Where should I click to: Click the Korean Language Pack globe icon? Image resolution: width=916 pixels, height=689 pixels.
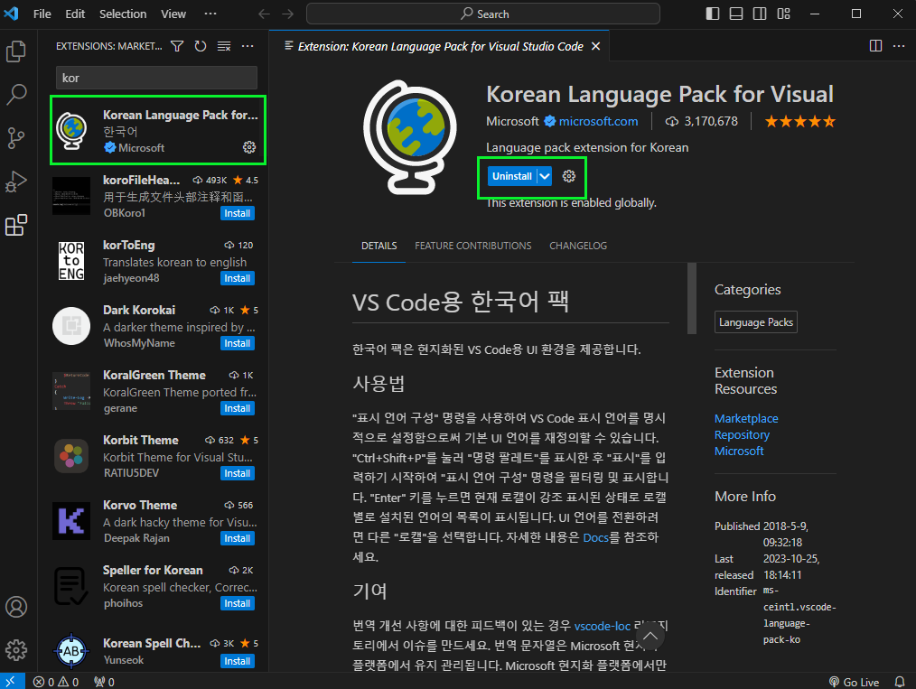[x=410, y=137]
